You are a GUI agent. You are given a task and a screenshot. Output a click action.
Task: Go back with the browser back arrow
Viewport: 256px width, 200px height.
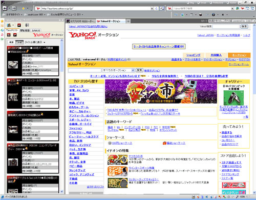pyautogui.click(x=5, y=8)
